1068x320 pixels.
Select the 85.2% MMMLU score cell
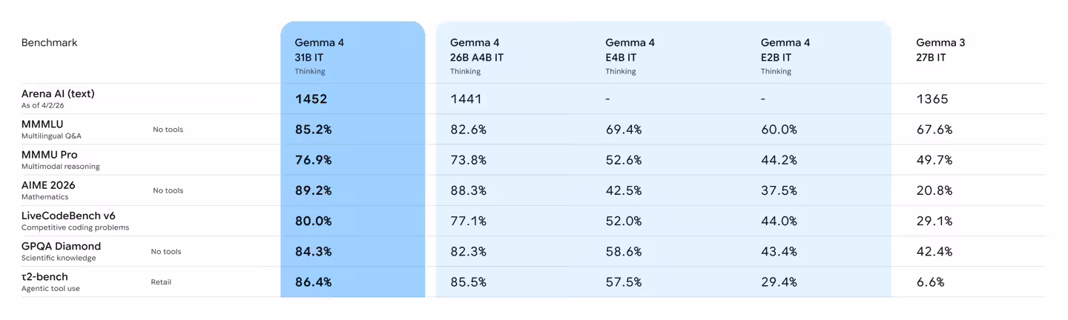313,130
